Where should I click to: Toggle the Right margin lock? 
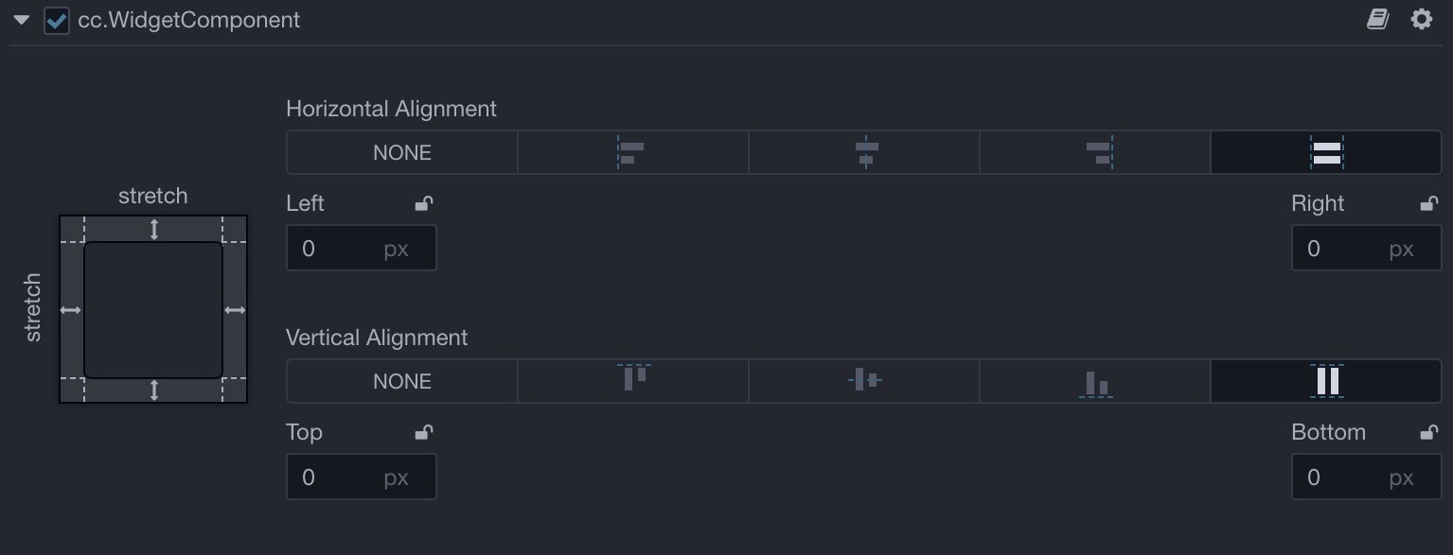click(1429, 203)
